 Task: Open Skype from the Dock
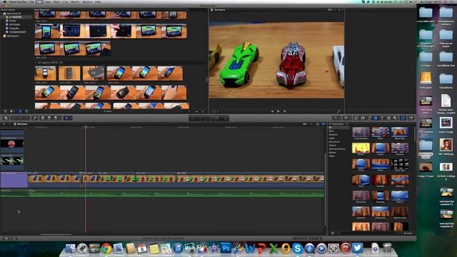(x=297, y=248)
